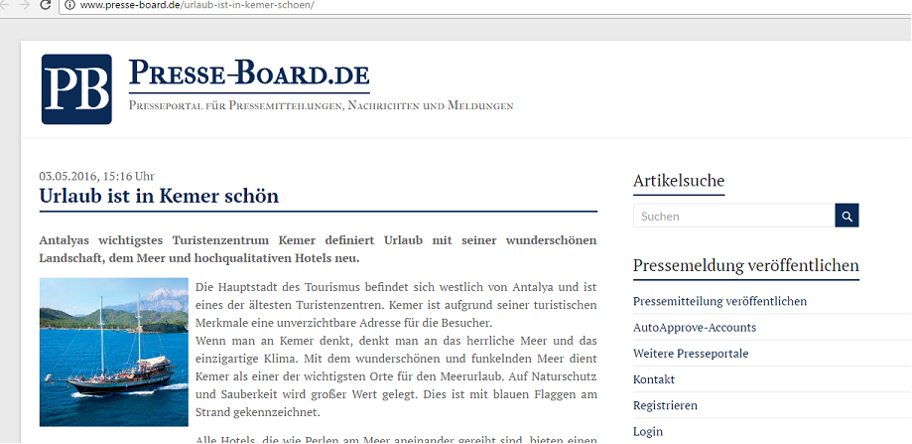This screenshot has width=912, height=444.
Task: Open the Kontakt page
Action: pos(654,379)
